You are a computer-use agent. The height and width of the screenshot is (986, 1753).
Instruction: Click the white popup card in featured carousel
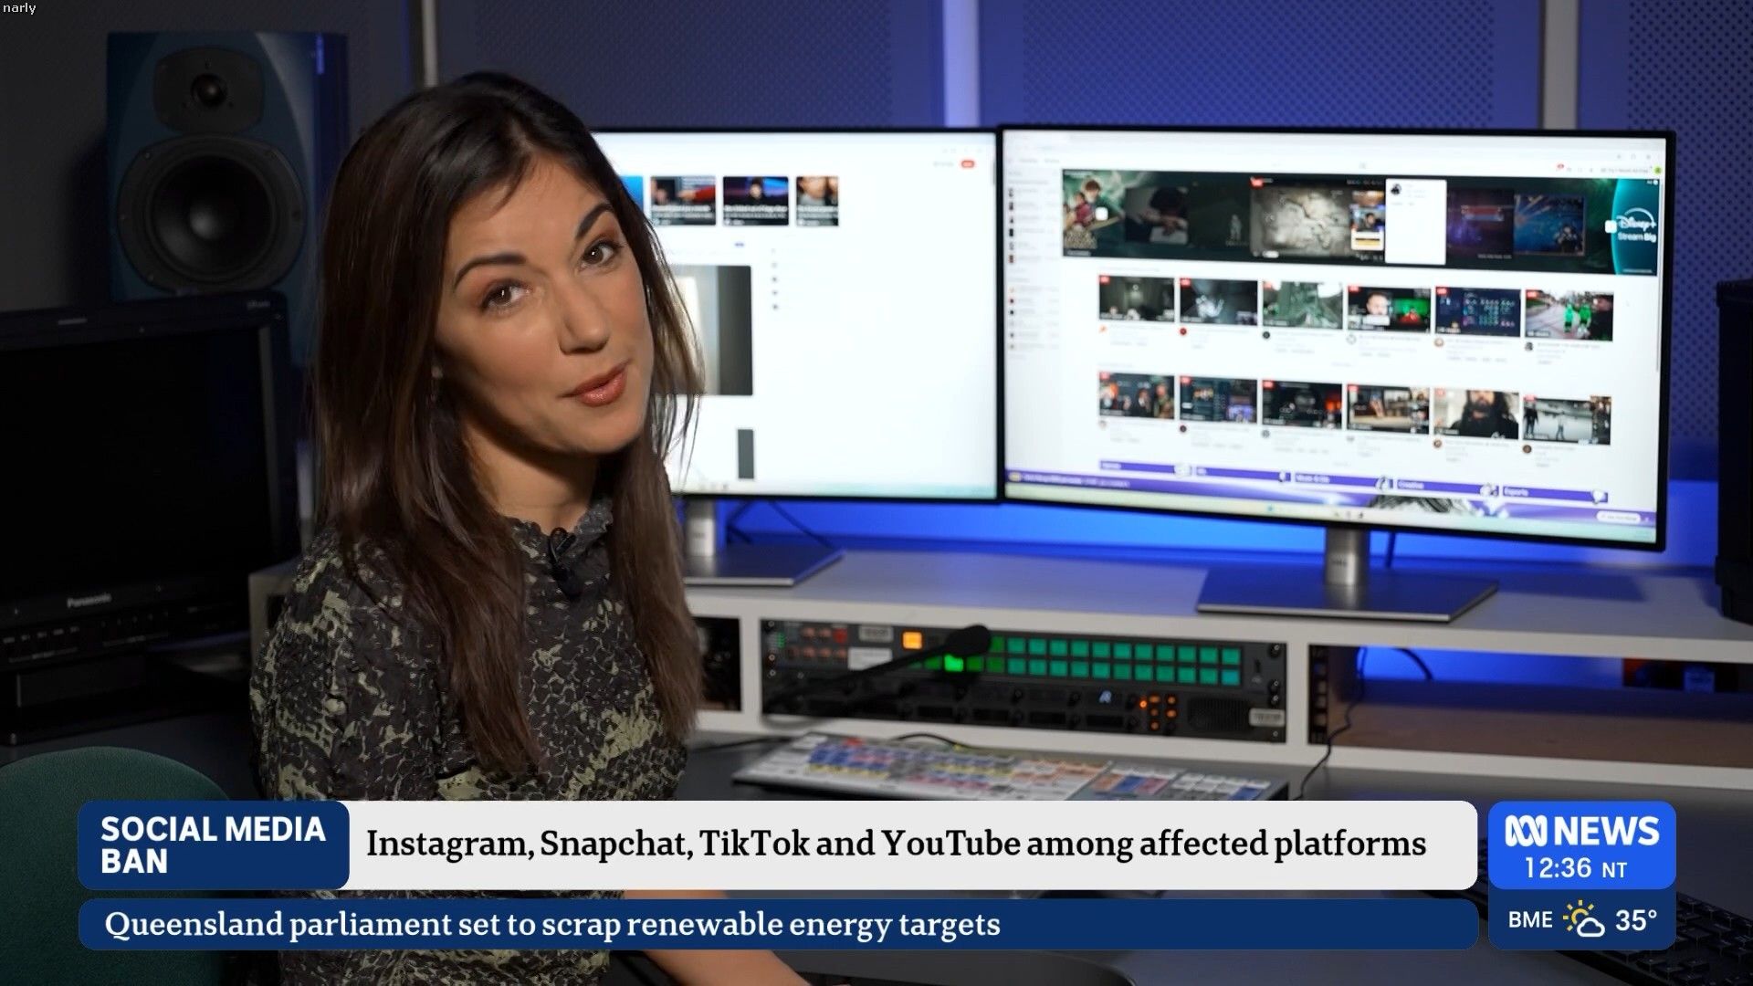click(1415, 221)
